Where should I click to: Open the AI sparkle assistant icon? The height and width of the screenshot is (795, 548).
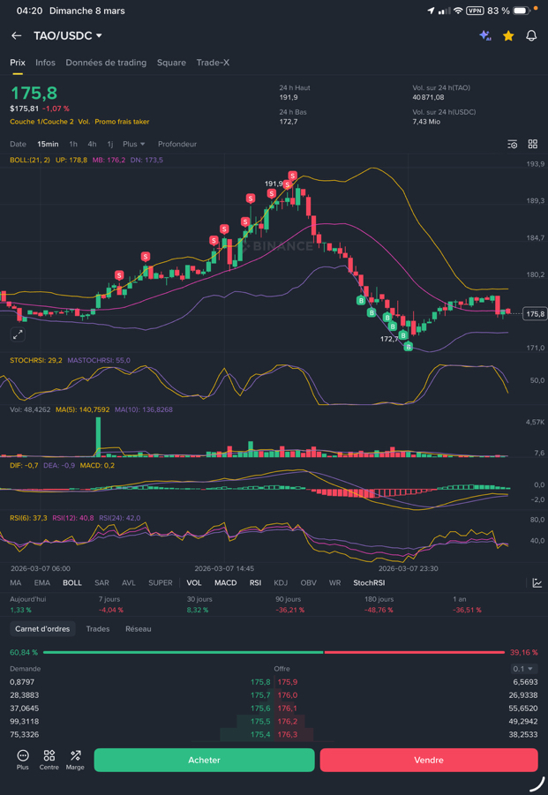coord(485,35)
